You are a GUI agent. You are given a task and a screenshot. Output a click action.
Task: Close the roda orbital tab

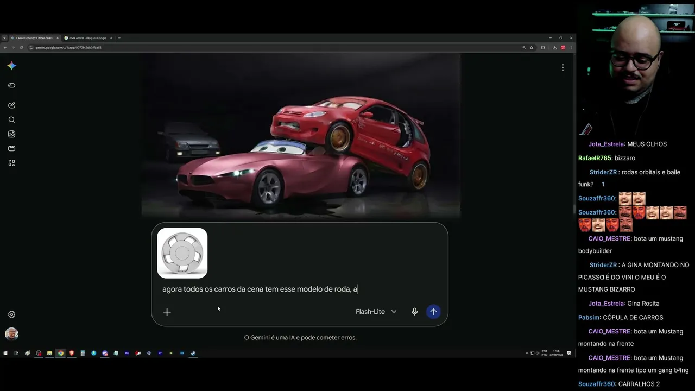click(x=111, y=38)
